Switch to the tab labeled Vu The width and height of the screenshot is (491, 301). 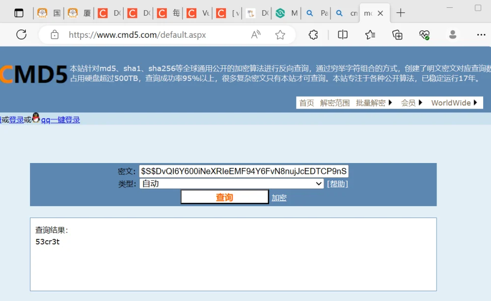[198, 13]
